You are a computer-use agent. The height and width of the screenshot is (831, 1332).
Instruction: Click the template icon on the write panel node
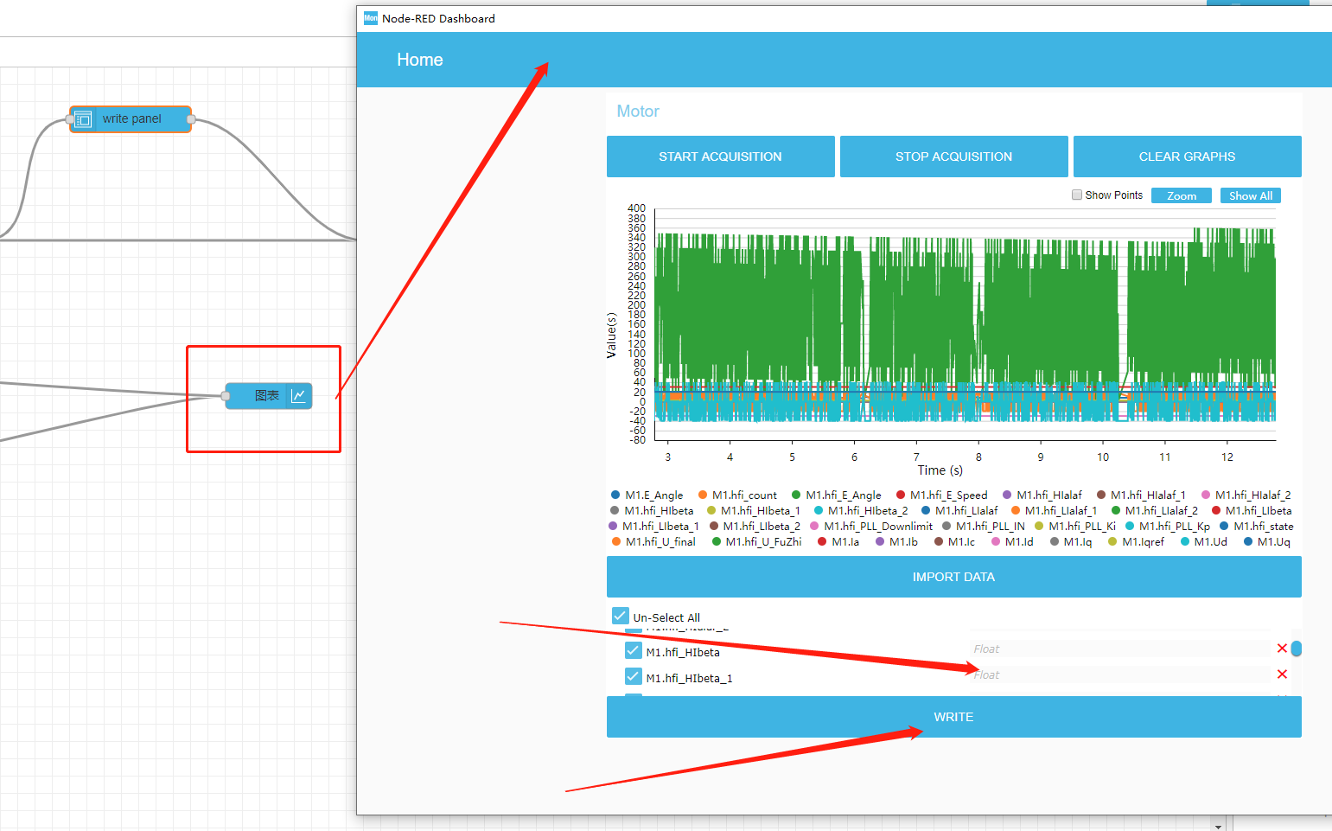pos(83,118)
